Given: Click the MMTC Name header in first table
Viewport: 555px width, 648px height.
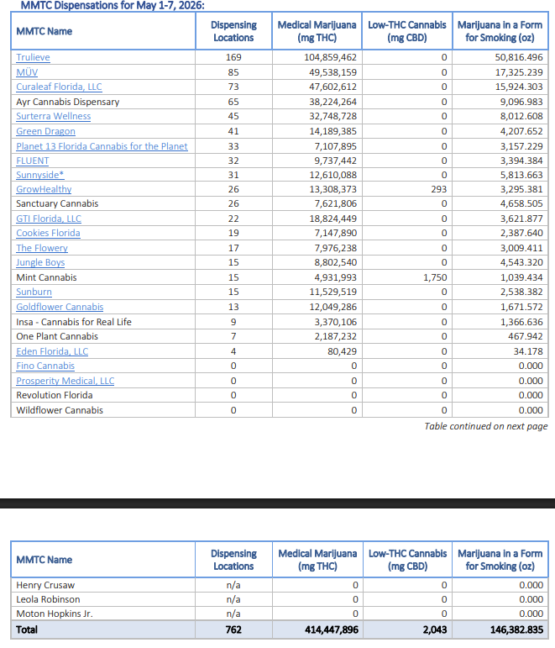Looking at the screenshot, I should tap(103, 31).
